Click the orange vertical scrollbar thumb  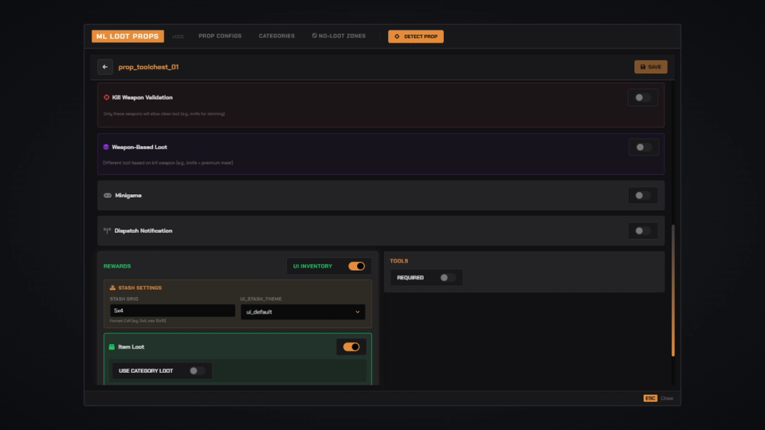tap(673, 290)
